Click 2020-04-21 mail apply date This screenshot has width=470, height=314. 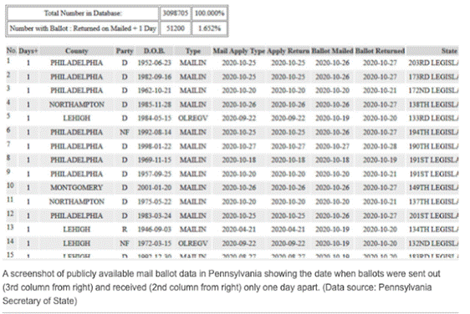tap(239, 230)
